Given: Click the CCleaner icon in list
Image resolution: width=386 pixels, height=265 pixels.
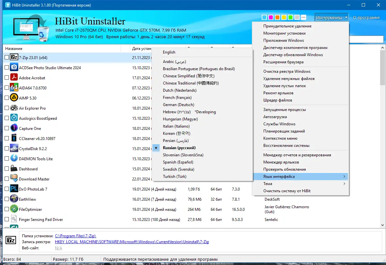Looking at the screenshot, I should tap(14, 138).
